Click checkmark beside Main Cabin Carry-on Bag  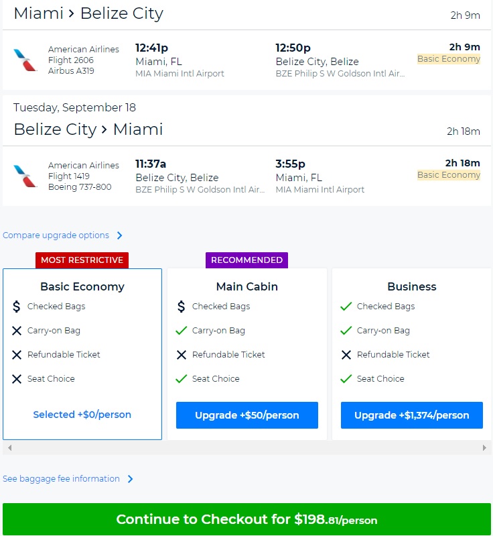[181, 331]
